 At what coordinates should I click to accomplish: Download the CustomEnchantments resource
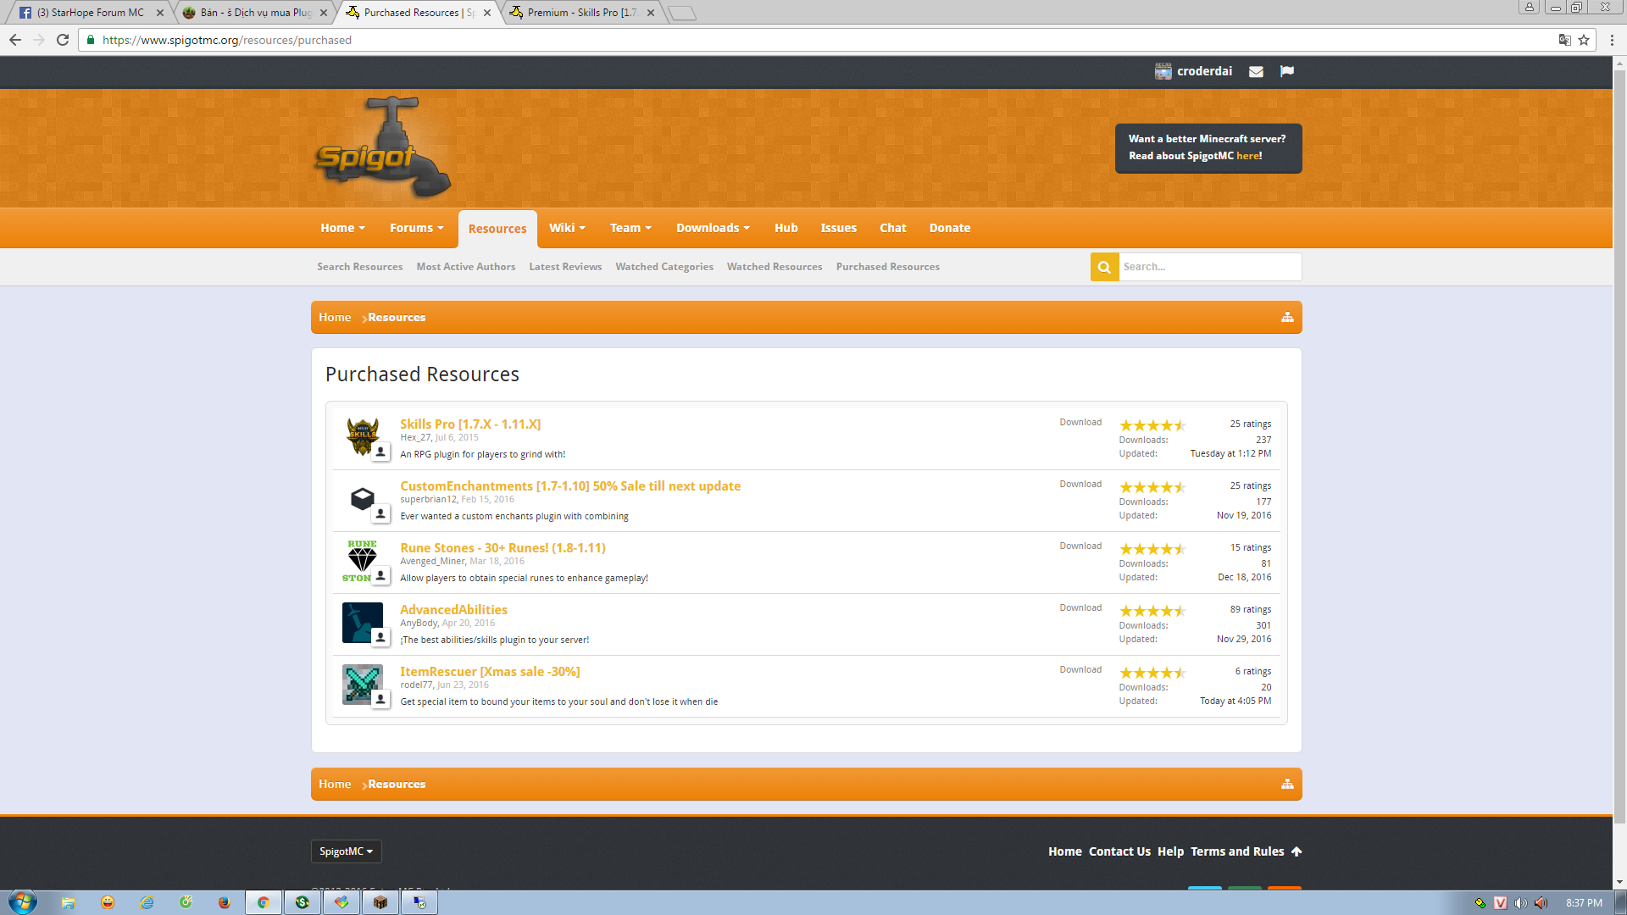coord(1080,485)
